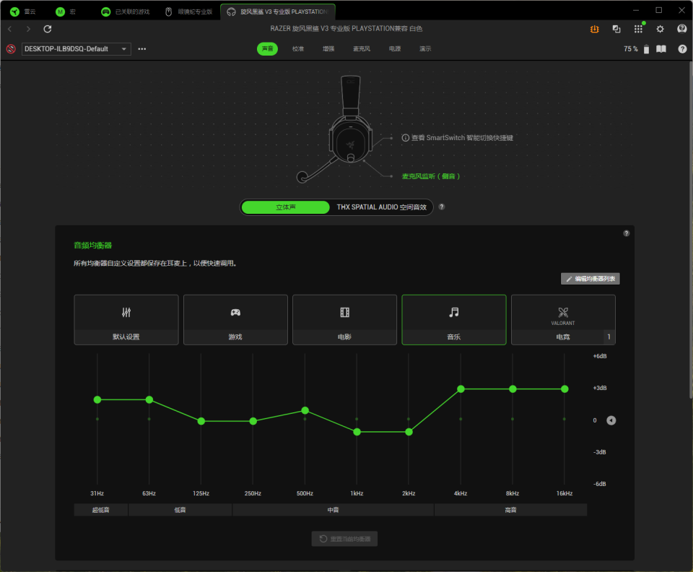Image resolution: width=693 pixels, height=572 pixels.
Task: Select 立体声 stereo mode
Action: point(286,207)
